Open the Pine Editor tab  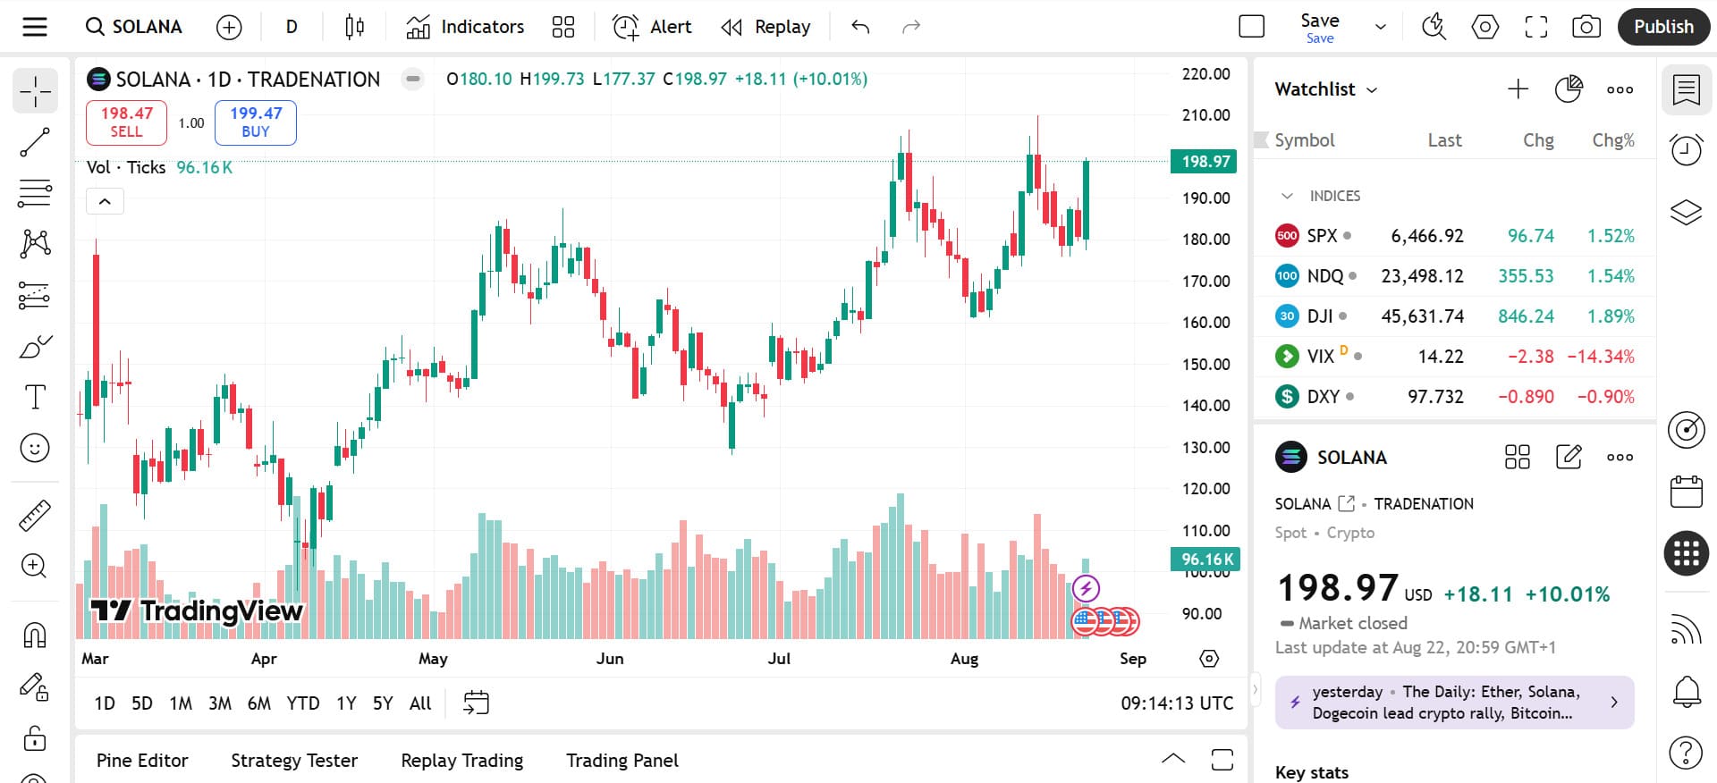142,761
